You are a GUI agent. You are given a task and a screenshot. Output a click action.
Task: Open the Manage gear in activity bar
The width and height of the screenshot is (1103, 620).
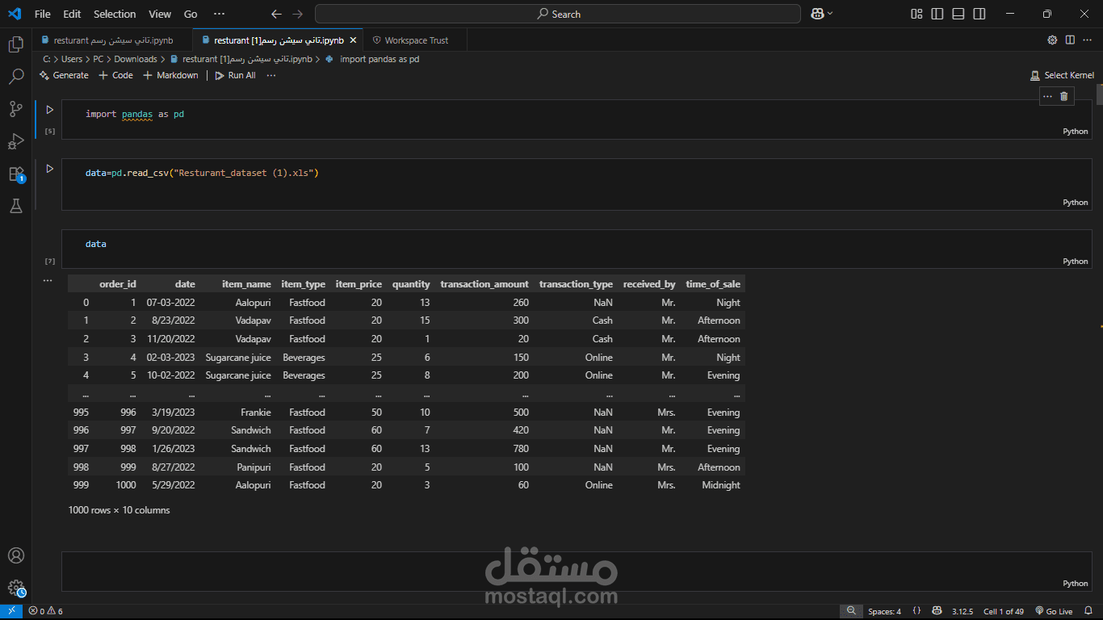click(x=15, y=588)
